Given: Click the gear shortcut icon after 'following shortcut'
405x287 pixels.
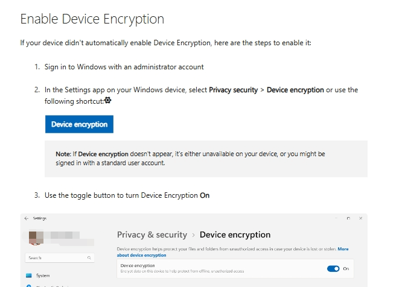Looking at the screenshot, I should coord(108,100).
